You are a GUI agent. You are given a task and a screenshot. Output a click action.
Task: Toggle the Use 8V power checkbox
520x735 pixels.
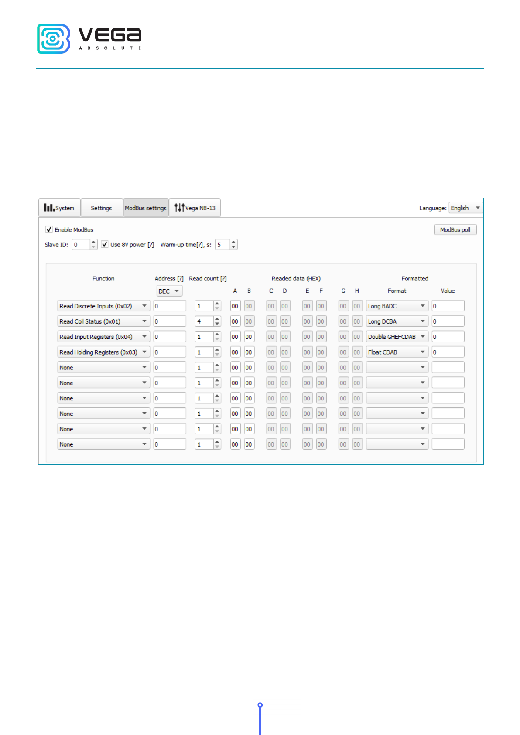(x=105, y=244)
